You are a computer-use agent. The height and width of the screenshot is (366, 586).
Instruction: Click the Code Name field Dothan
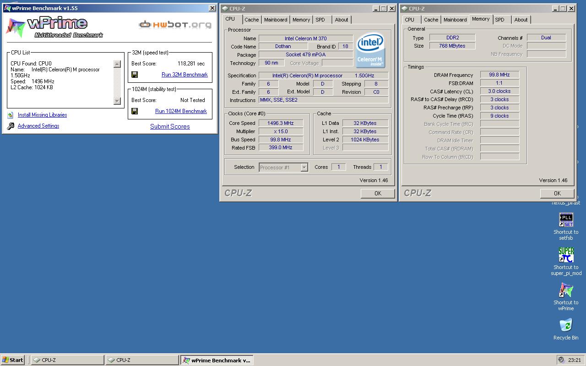click(x=283, y=47)
